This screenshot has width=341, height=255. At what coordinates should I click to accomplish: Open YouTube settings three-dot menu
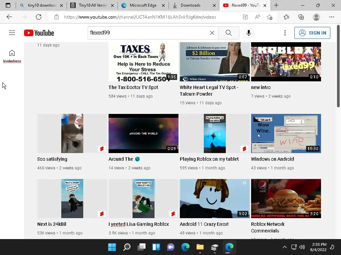(285, 33)
